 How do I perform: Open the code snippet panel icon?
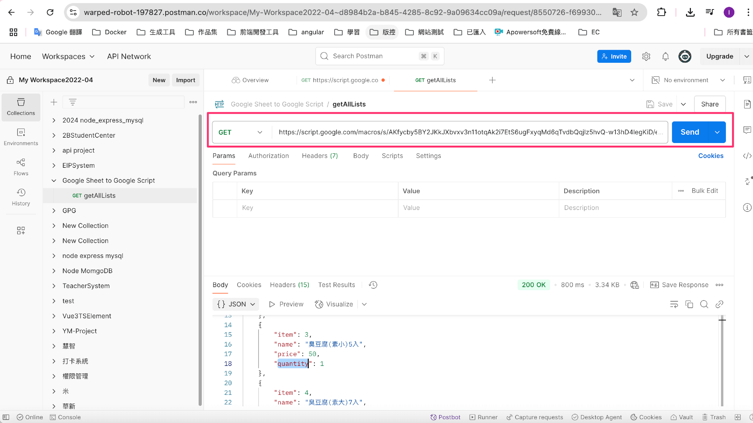[x=747, y=156]
